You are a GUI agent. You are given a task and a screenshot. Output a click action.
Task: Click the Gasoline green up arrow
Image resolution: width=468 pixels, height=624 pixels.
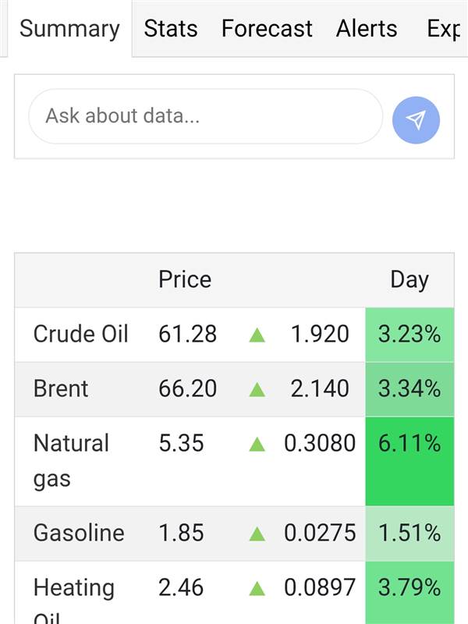click(x=257, y=534)
